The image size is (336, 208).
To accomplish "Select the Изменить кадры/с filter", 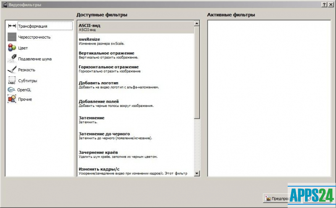I will (x=136, y=171).
